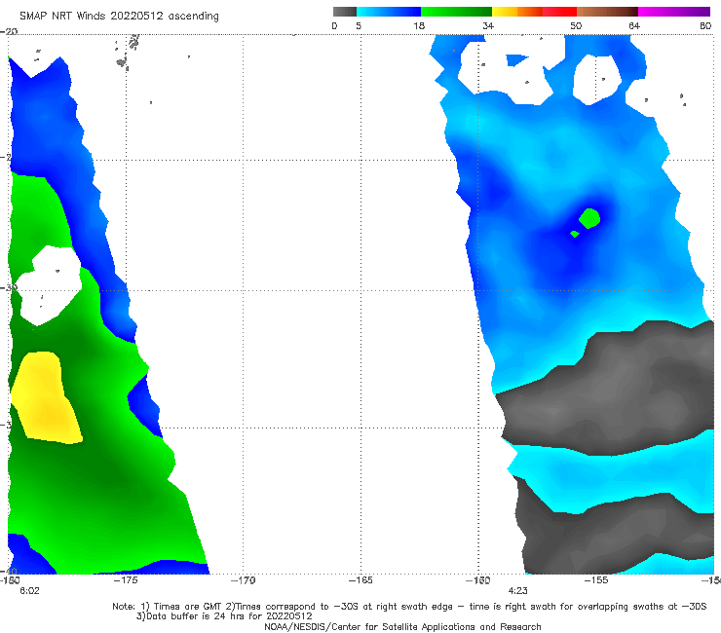Click the white data gap inside the left green swath

48,284
